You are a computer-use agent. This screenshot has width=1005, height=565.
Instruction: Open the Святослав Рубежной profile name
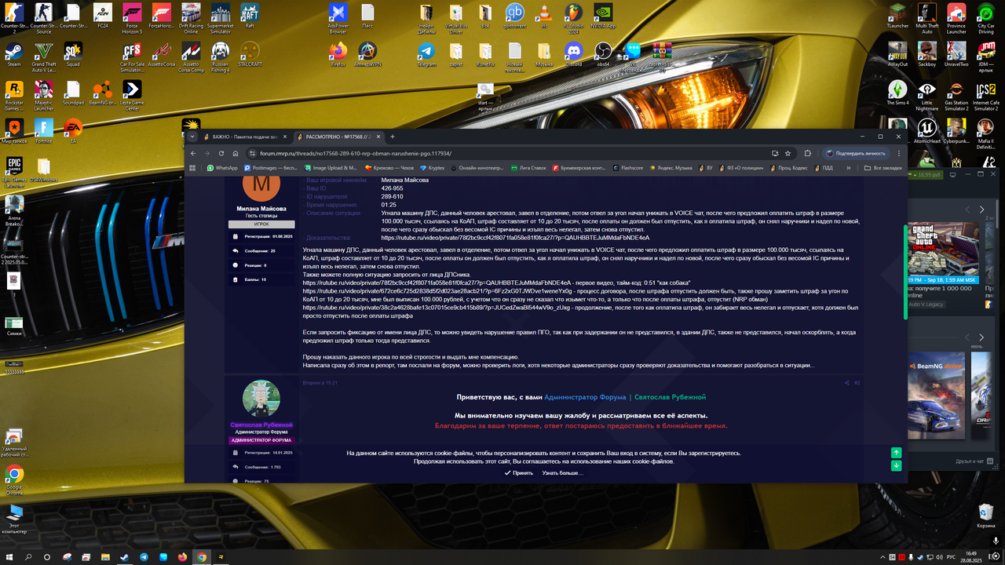click(261, 425)
